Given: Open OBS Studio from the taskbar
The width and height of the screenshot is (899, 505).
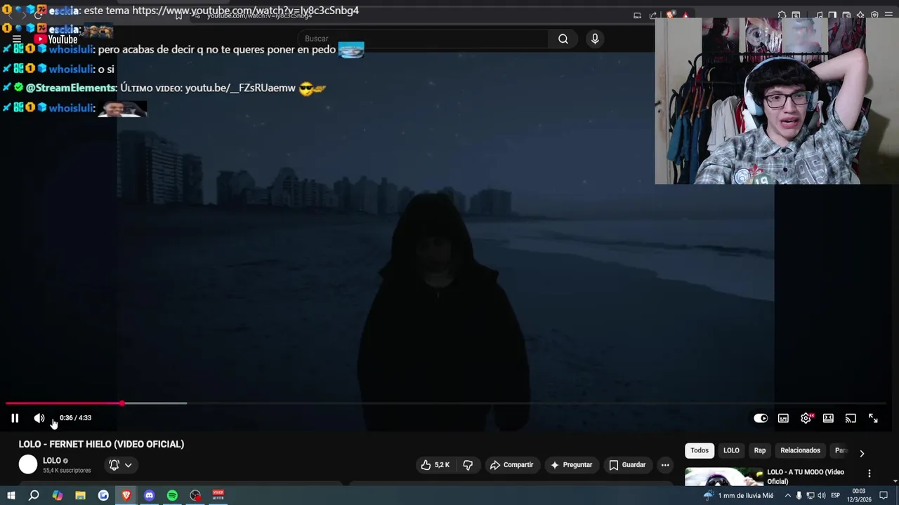Looking at the screenshot, I should point(195,495).
